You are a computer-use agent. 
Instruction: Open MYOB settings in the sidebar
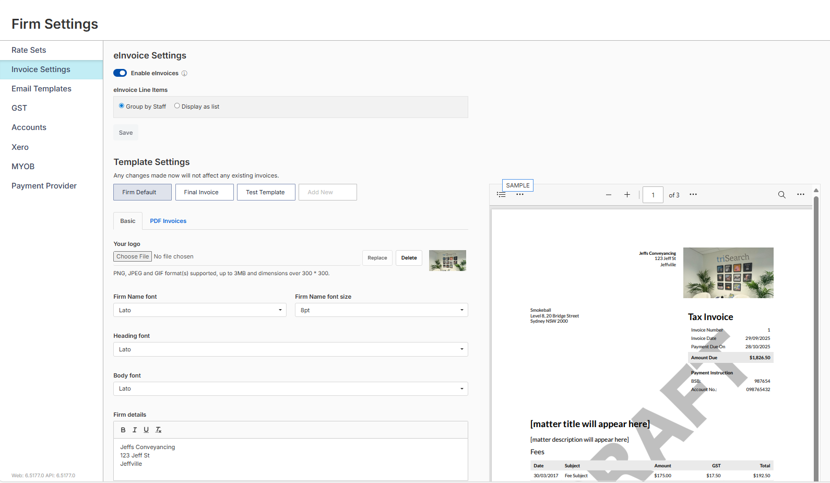pos(51,167)
